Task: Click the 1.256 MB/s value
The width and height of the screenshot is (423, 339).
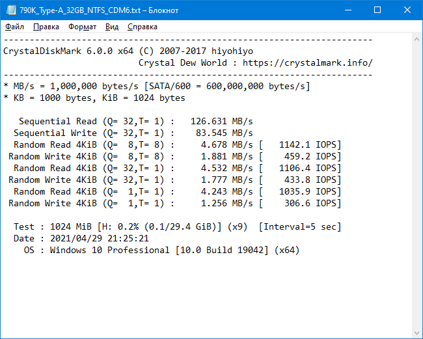Action: [x=226, y=203]
